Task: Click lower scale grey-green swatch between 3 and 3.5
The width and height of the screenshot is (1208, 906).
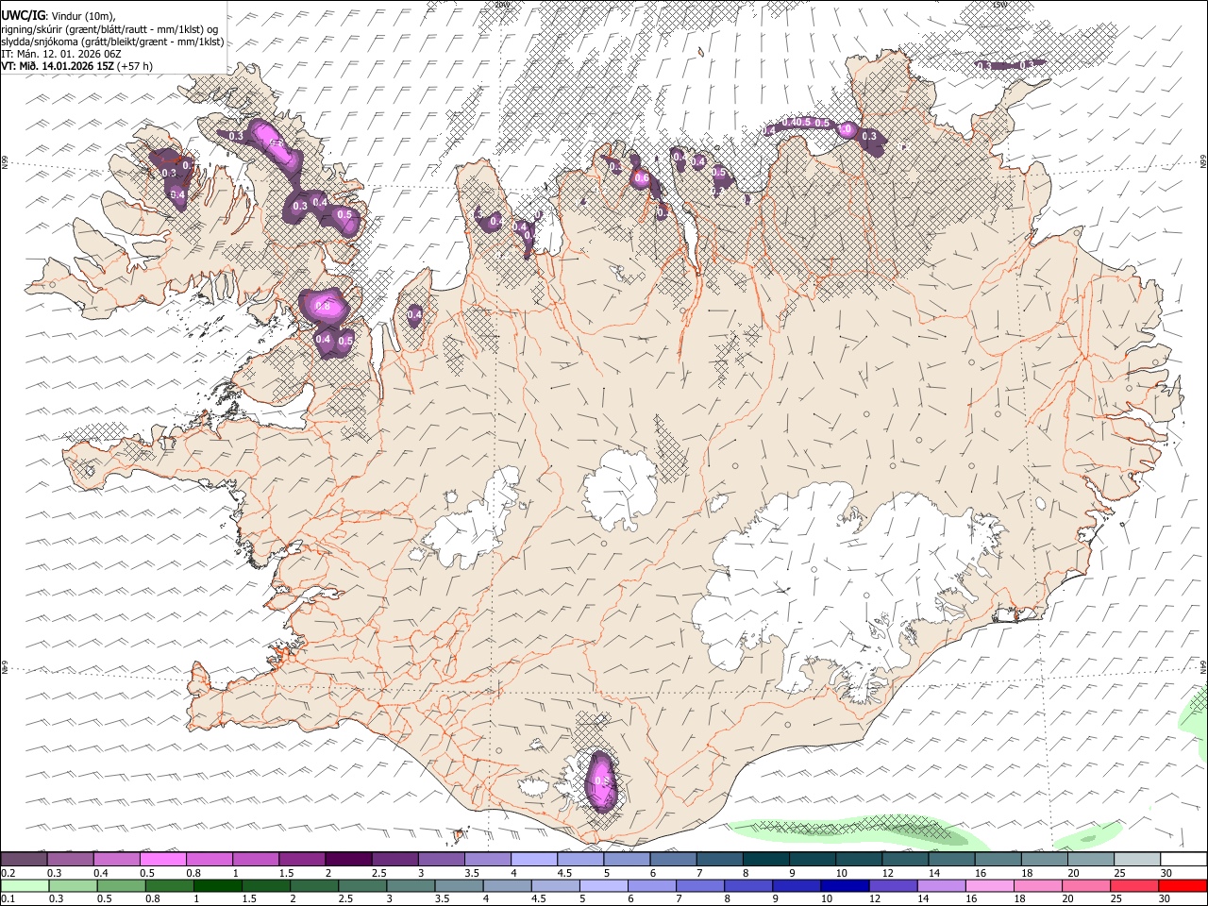Action: click(x=411, y=886)
